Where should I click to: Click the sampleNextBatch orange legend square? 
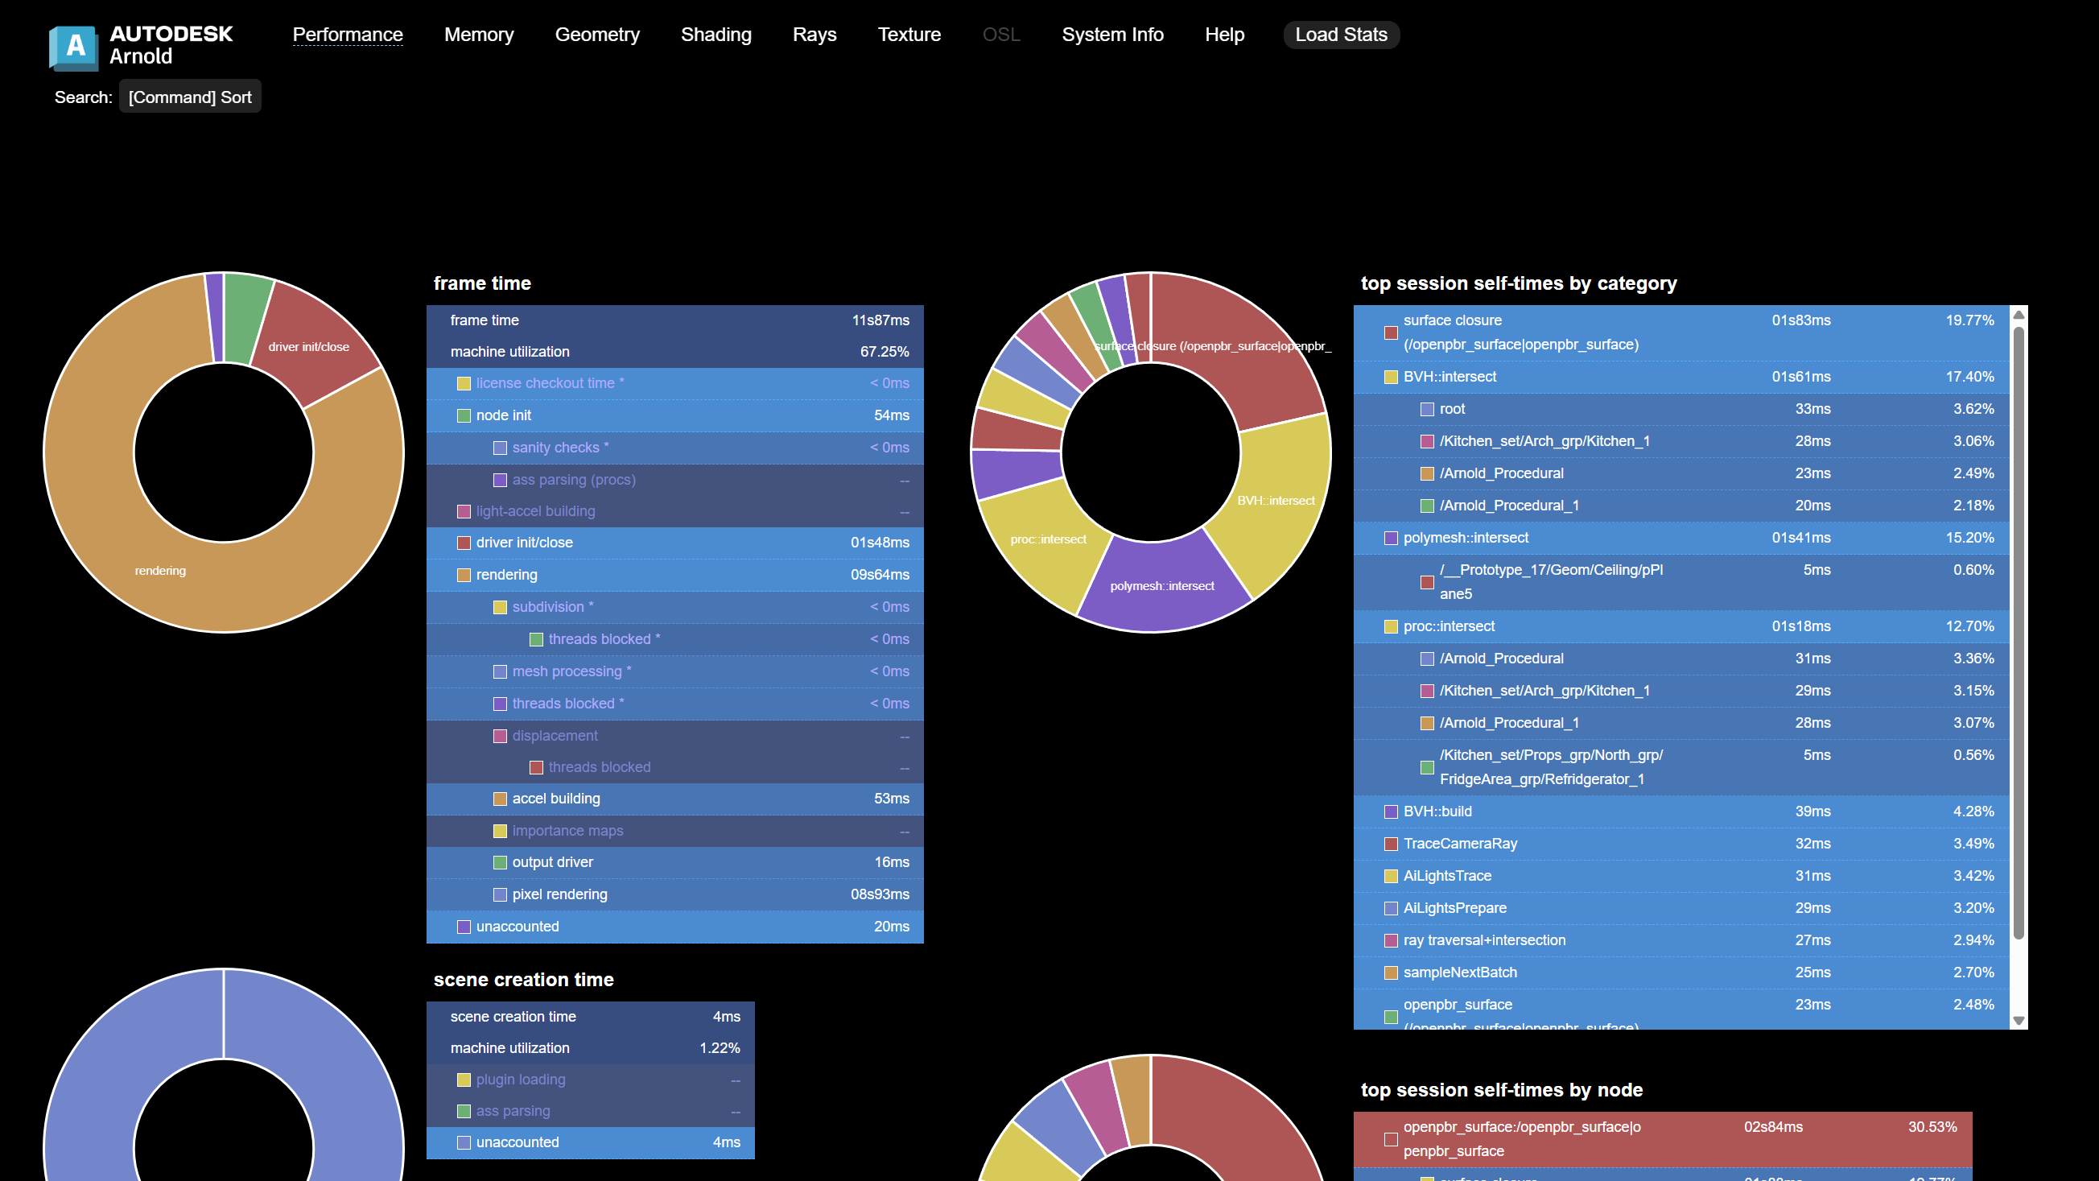[x=1391, y=973]
